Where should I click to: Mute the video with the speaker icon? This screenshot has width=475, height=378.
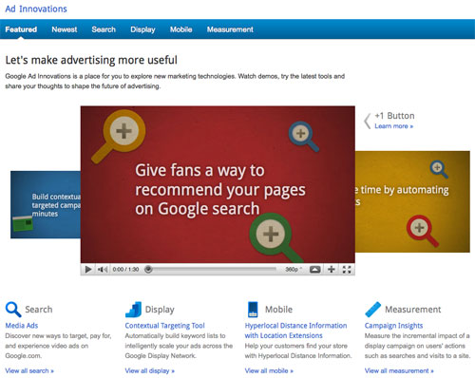coord(103,269)
